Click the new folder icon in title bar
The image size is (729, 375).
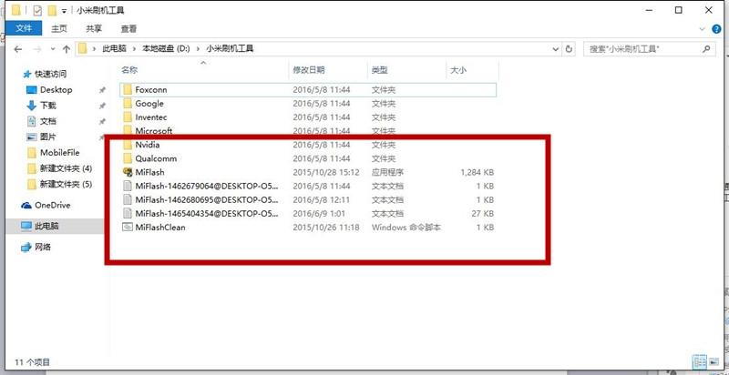pyautogui.click(x=52, y=10)
